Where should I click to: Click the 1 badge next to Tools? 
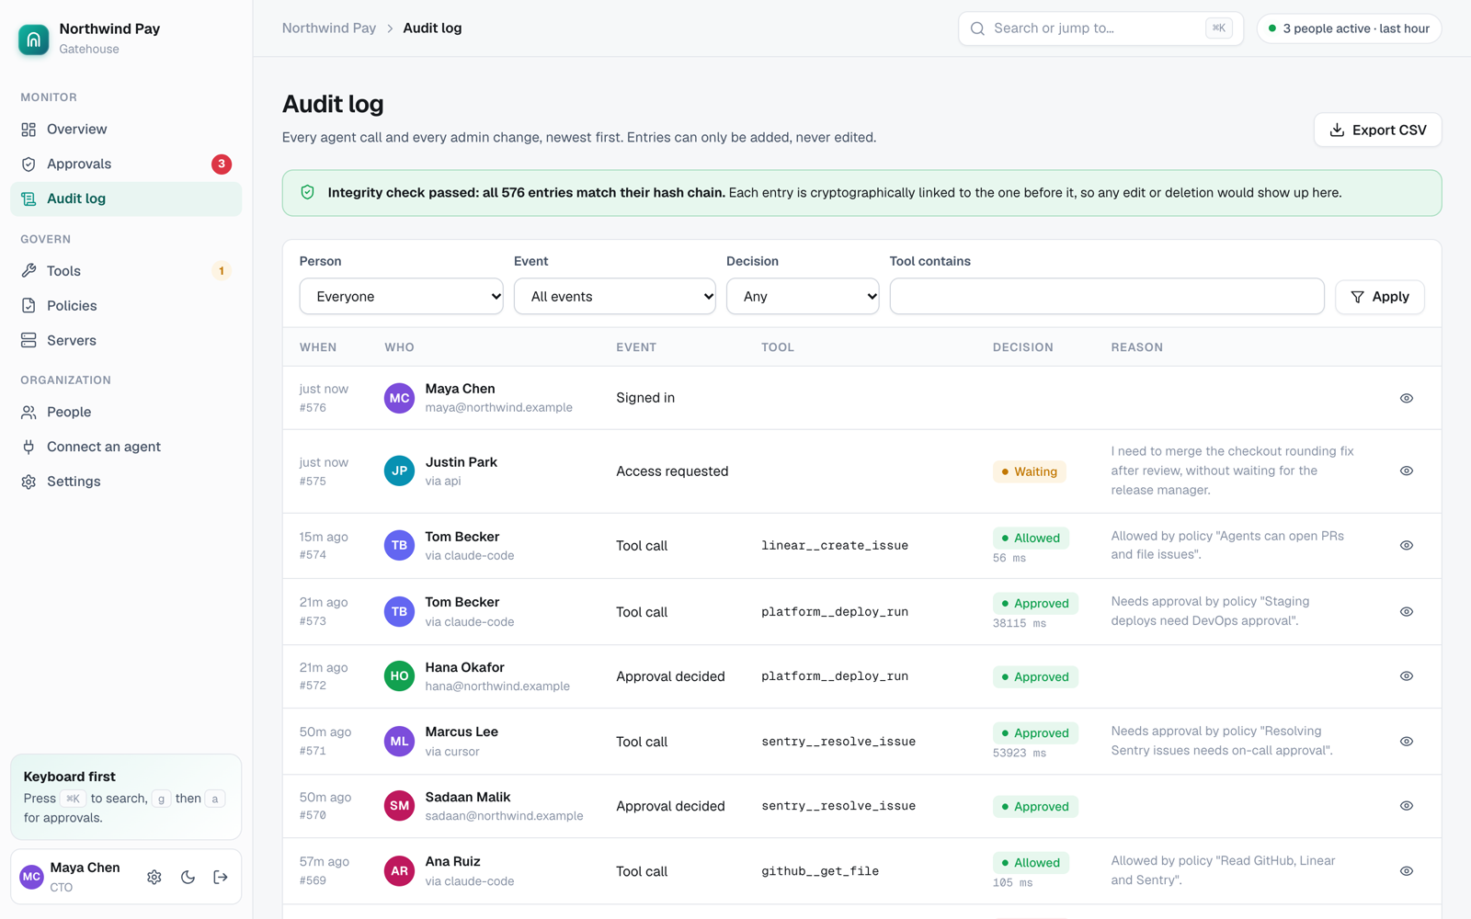222,271
